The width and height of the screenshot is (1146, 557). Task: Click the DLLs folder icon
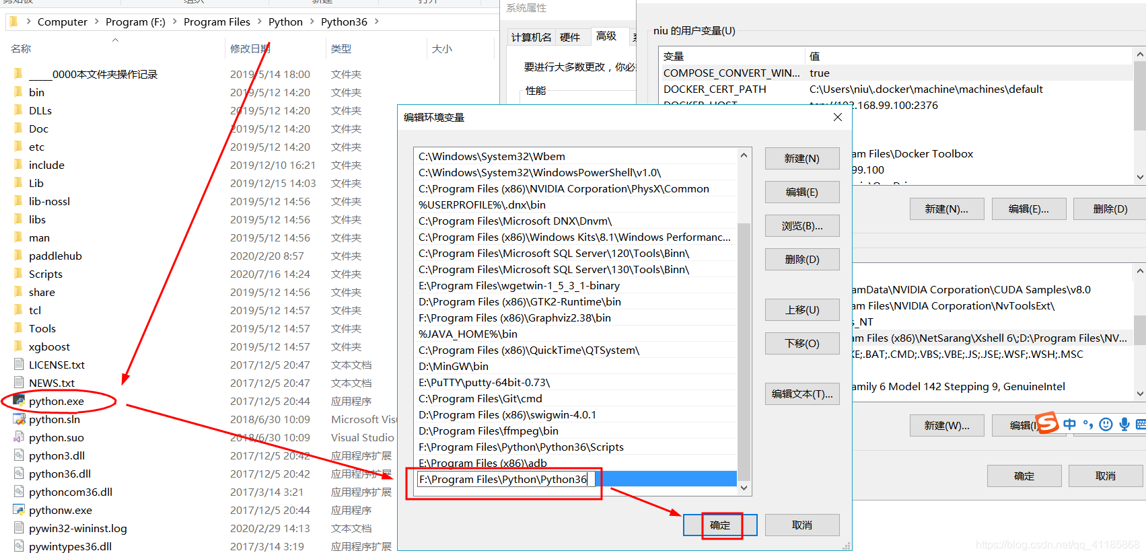(18, 110)
